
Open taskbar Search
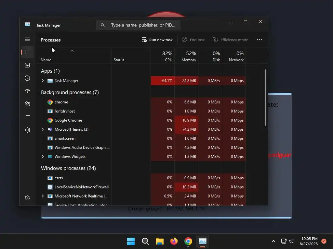[145, 241]
